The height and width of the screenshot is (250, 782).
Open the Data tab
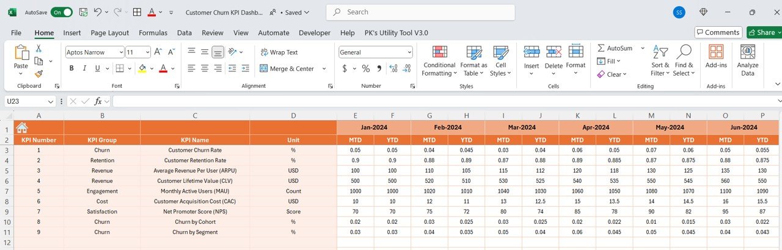(x=185, y=33)
